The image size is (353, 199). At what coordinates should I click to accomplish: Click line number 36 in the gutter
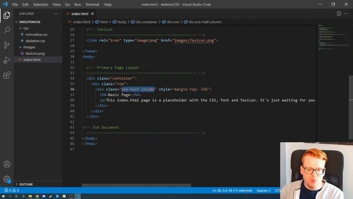(x=72, y=90)
